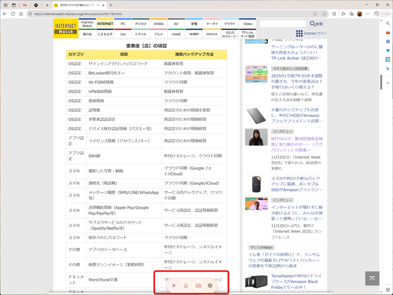393x295 pixels.
Task: Click the orange portable SSD thumbnail
Action: tap(256, 184)
